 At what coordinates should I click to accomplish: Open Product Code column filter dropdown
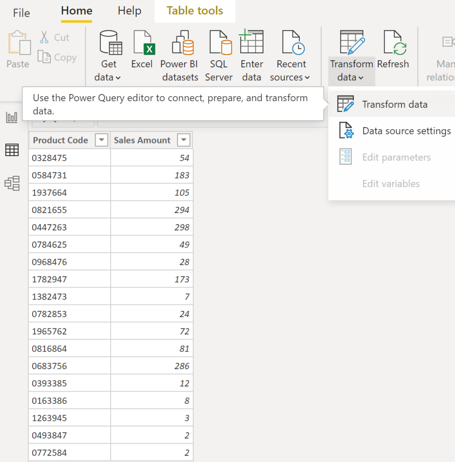tap(102, 140)
